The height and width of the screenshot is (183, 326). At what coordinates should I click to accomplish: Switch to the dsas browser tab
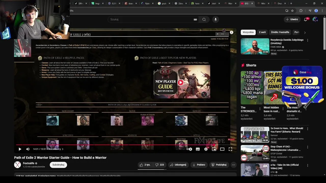click(x=131, y=4)
